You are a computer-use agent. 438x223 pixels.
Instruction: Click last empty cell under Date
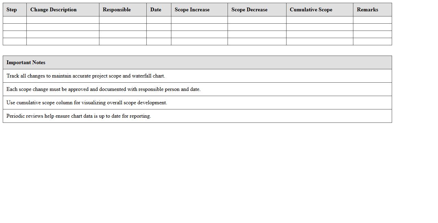pos(159,42)
